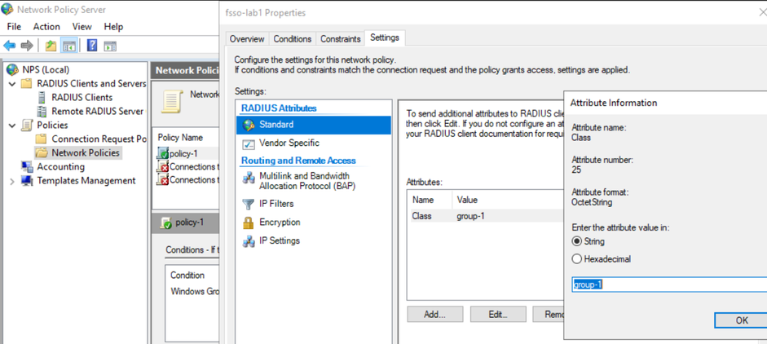Open the IP Filters settings icon
Screen dimensions: 767x344
click(249, 204)
